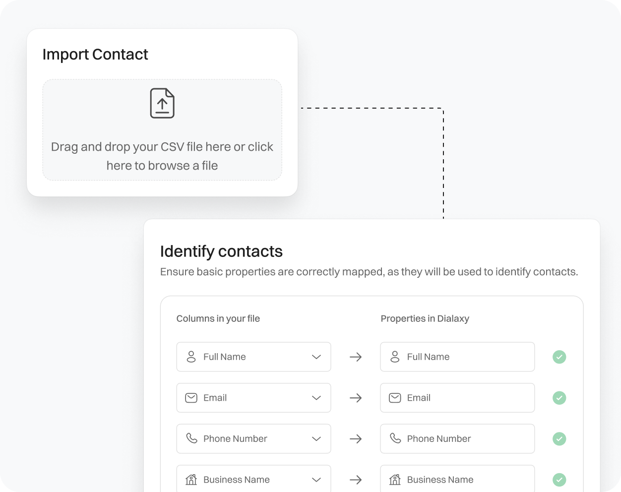Click the phone icon beside Phone Number
The height and width of the screenshot is (492, 621).
click(191, 438)
